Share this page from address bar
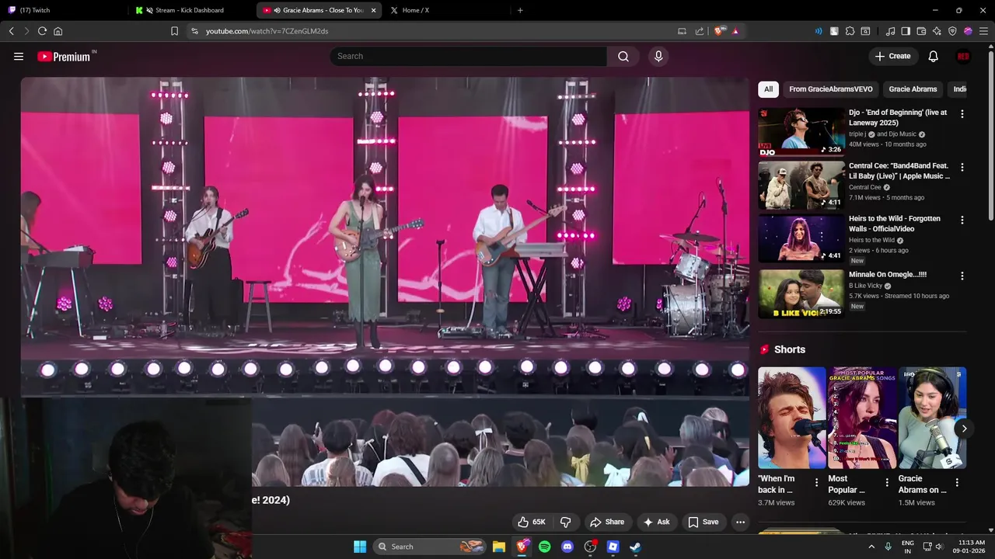The image size is (995, 559). click(x=699, y=31)
